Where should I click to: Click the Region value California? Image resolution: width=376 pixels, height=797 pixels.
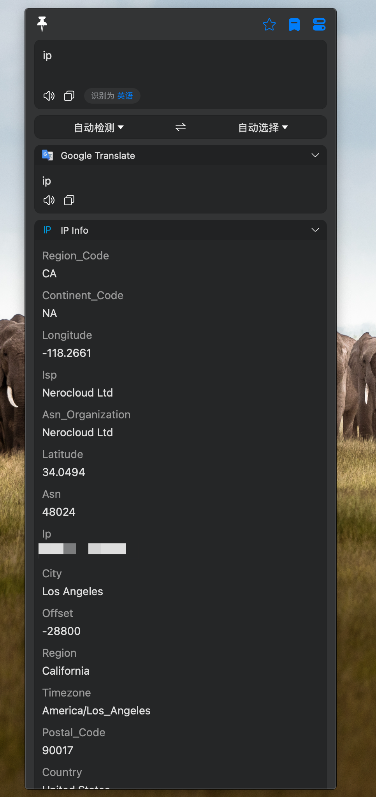(x=66, y=671)
